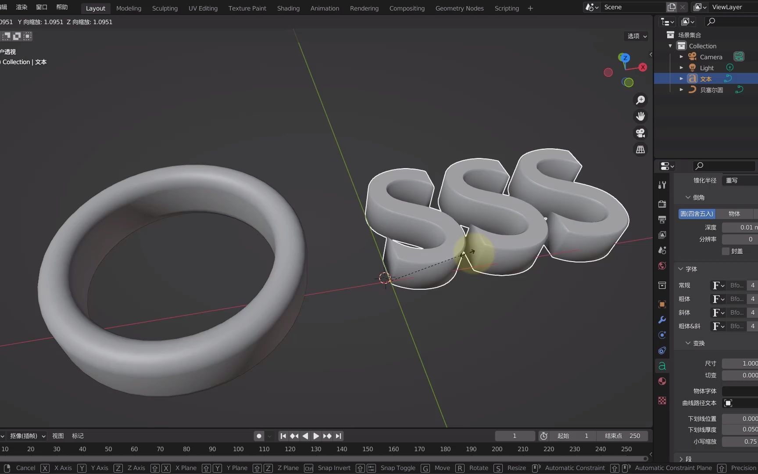The height and width of the screenshot is (474, 758).
Task: Open the World properties tab
Action: pos(662,266)
